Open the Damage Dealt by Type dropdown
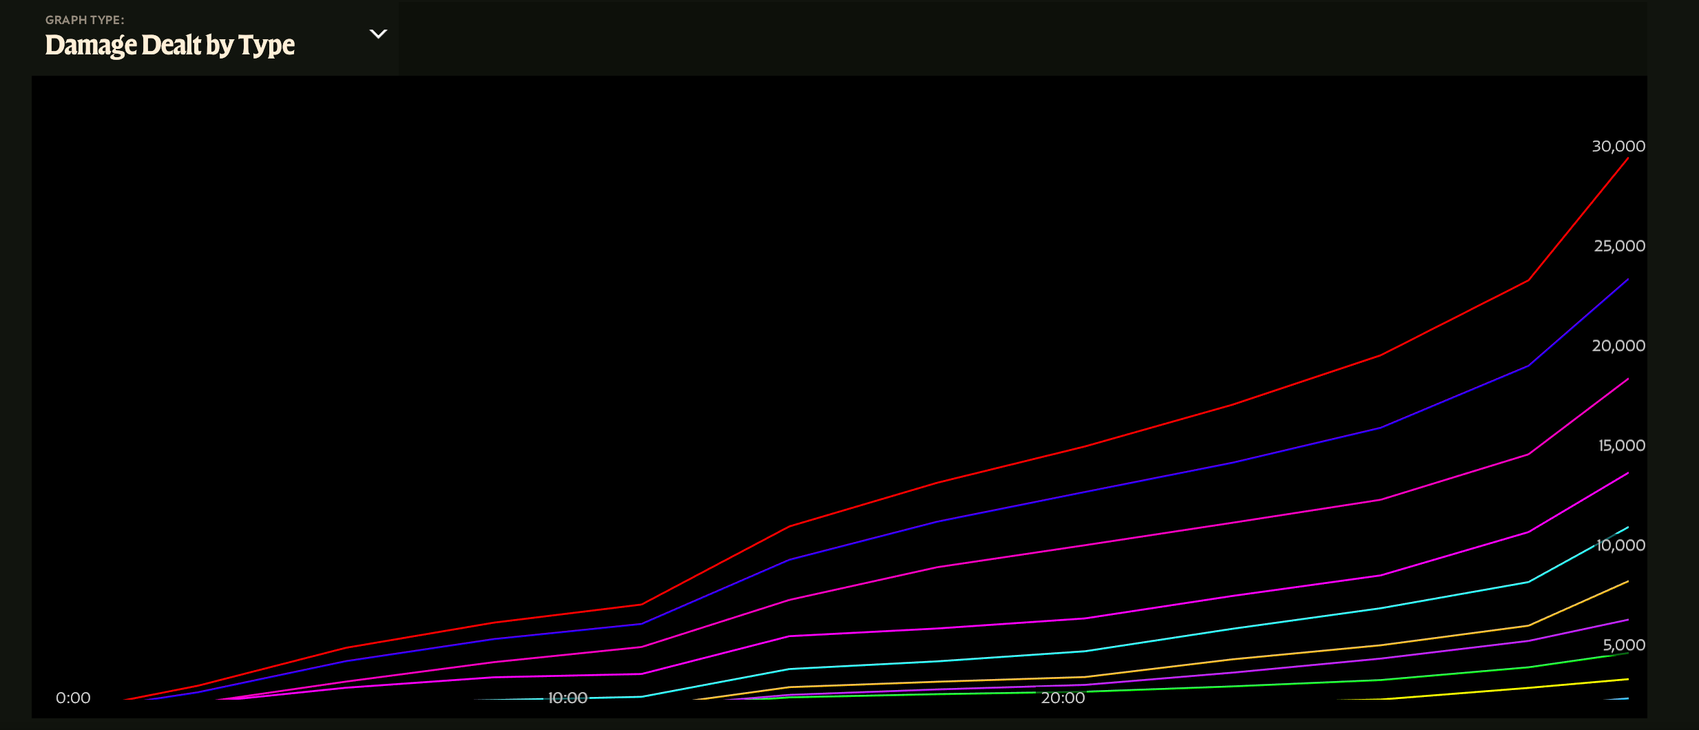Viewport: 1699px width, 730px height. tap(215, 38)
